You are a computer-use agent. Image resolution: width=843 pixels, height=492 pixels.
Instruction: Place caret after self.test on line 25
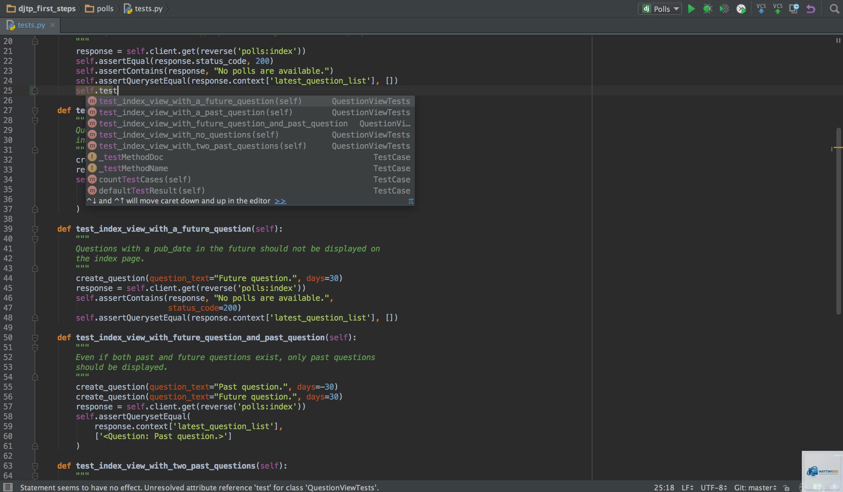coord(118,91)
